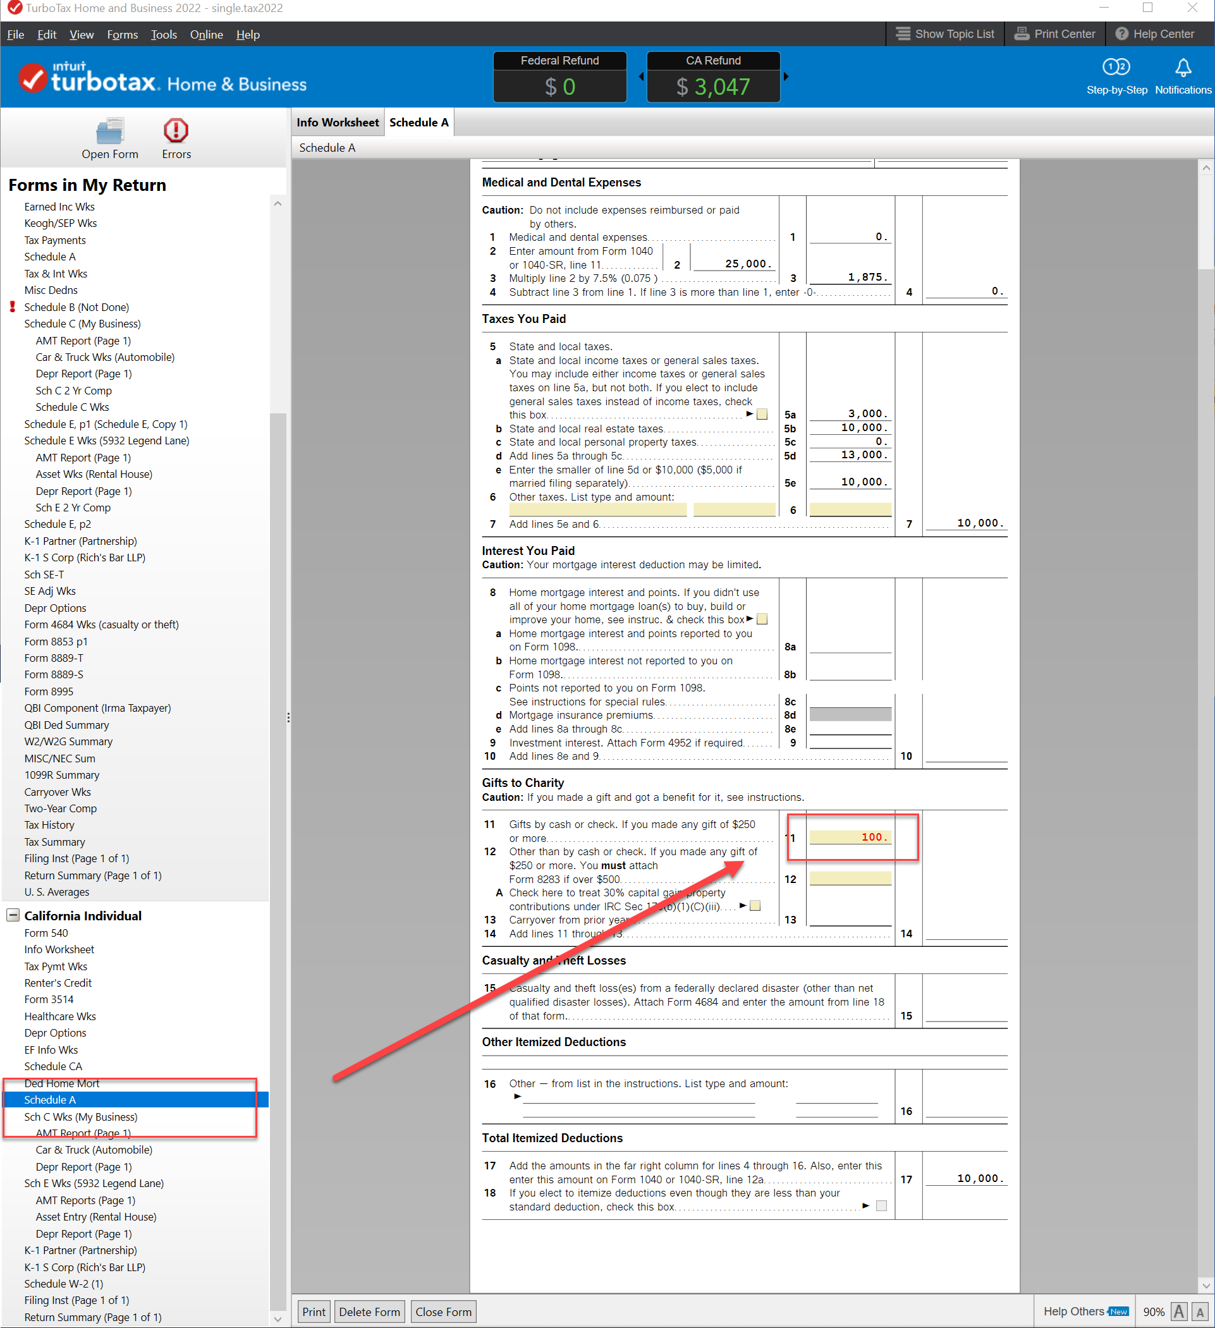Open Schedule W-2 (1) form

64,1284
